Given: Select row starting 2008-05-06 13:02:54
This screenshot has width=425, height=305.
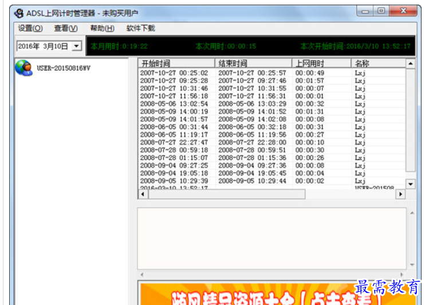Looking at the screenshot, I should [272, 104].
